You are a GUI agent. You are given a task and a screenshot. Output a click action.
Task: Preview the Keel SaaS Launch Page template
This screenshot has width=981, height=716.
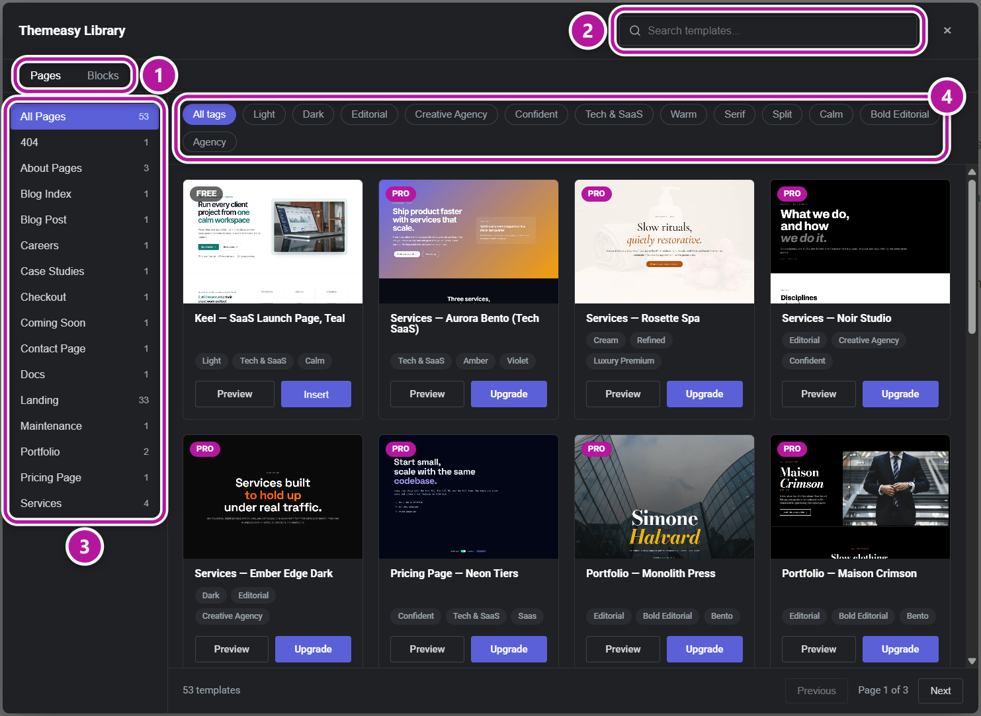(x=235, y=394)
